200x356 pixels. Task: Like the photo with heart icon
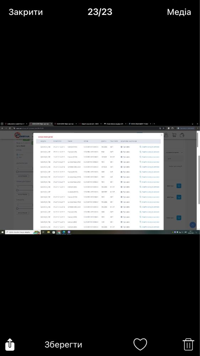(140, 345)
